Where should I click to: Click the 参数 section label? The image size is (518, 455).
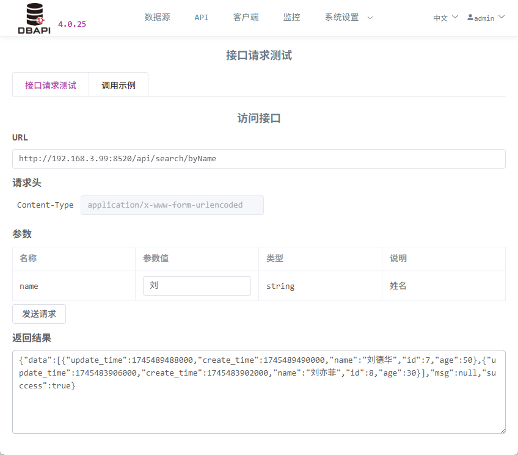[x=22, y=234]
